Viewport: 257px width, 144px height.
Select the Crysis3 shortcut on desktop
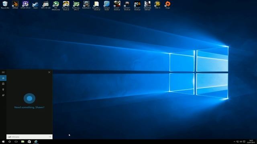117,6
